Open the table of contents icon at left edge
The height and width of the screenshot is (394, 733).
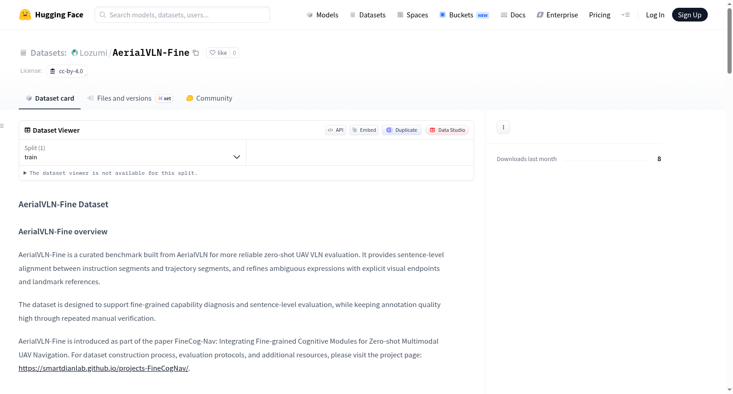pos(2,126)
